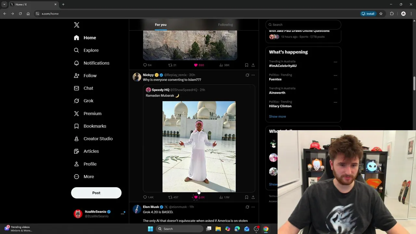Open the Windows Start button
This screenshot has width=416, height=234.
pyautogui.click(x=150, y=229)
